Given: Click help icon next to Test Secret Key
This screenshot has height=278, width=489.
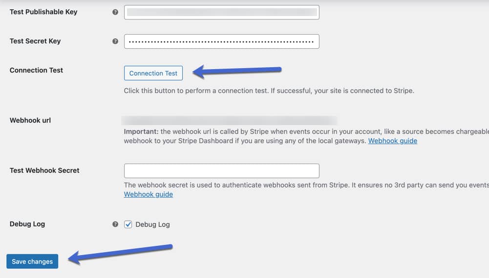Looking at the screenshot, I should point(115,41).
